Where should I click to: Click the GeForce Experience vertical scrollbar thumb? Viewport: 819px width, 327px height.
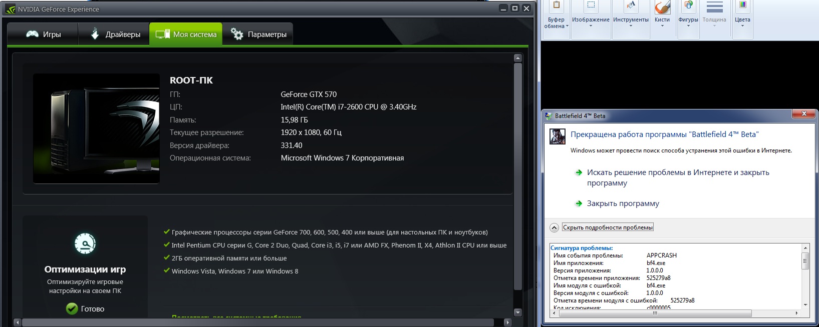point(518,176)
